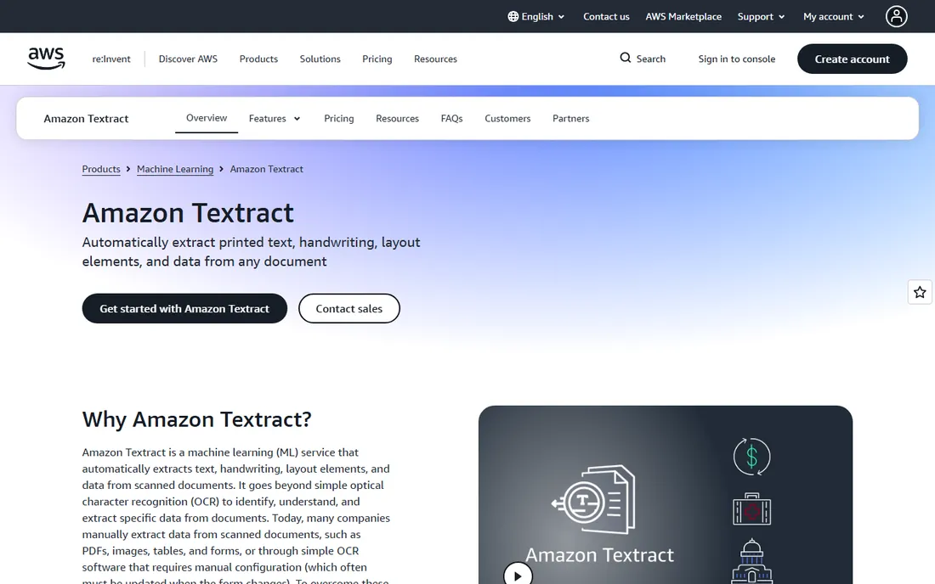
Task: Click the Contact sales button
Action: coord(348,308)
